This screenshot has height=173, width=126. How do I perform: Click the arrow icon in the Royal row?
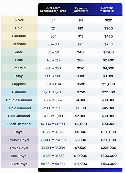tap(53, 132)
